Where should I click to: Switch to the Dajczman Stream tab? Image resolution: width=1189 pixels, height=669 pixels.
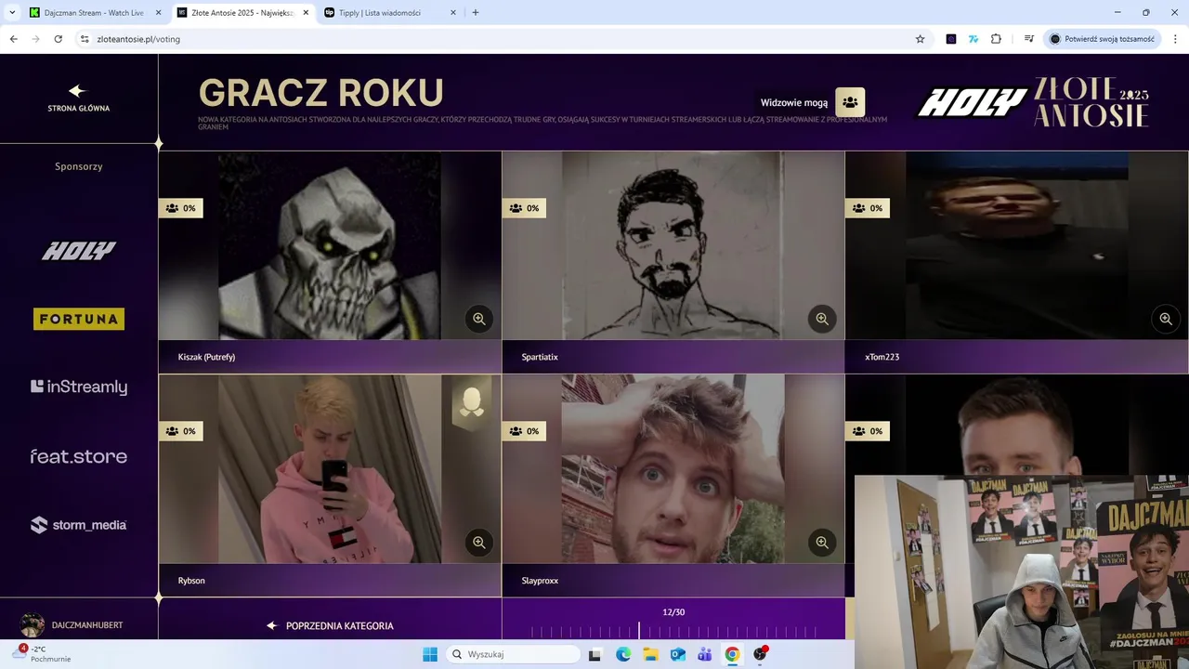95,12
